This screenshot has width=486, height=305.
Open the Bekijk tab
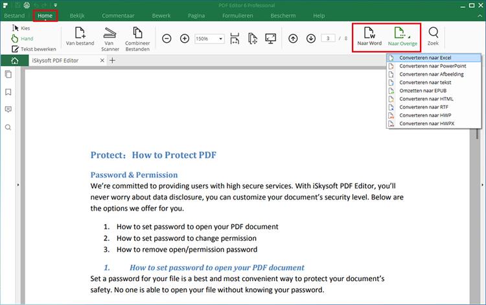pos(77,16)
